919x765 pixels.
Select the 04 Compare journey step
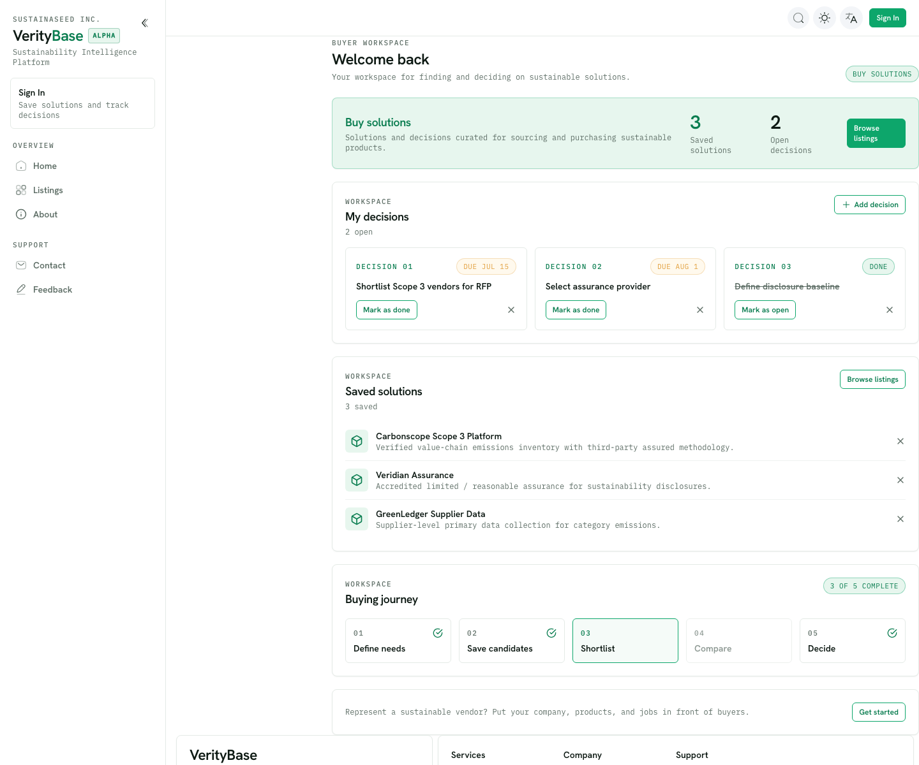[739, 641]
